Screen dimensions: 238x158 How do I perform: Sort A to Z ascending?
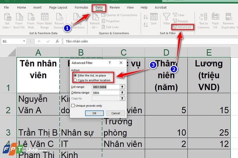pos(145,17)
